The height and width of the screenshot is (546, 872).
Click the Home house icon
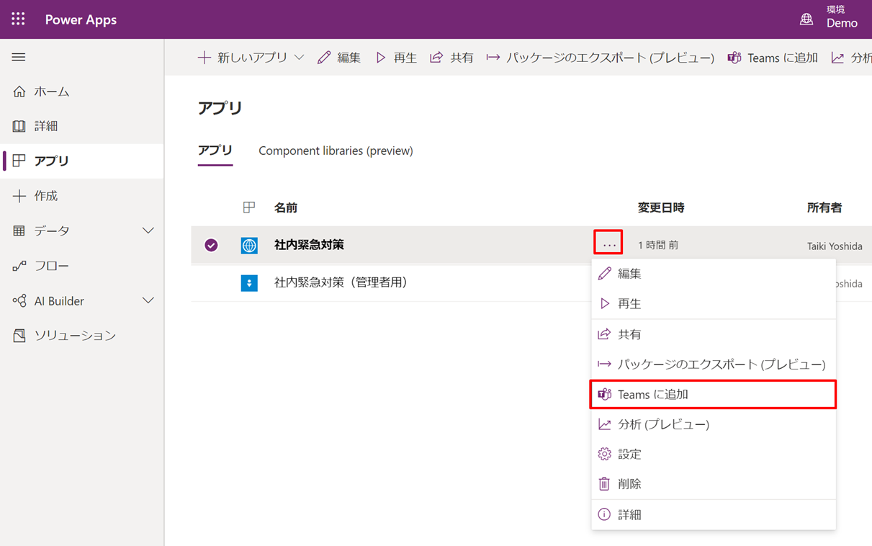point(19,91)
